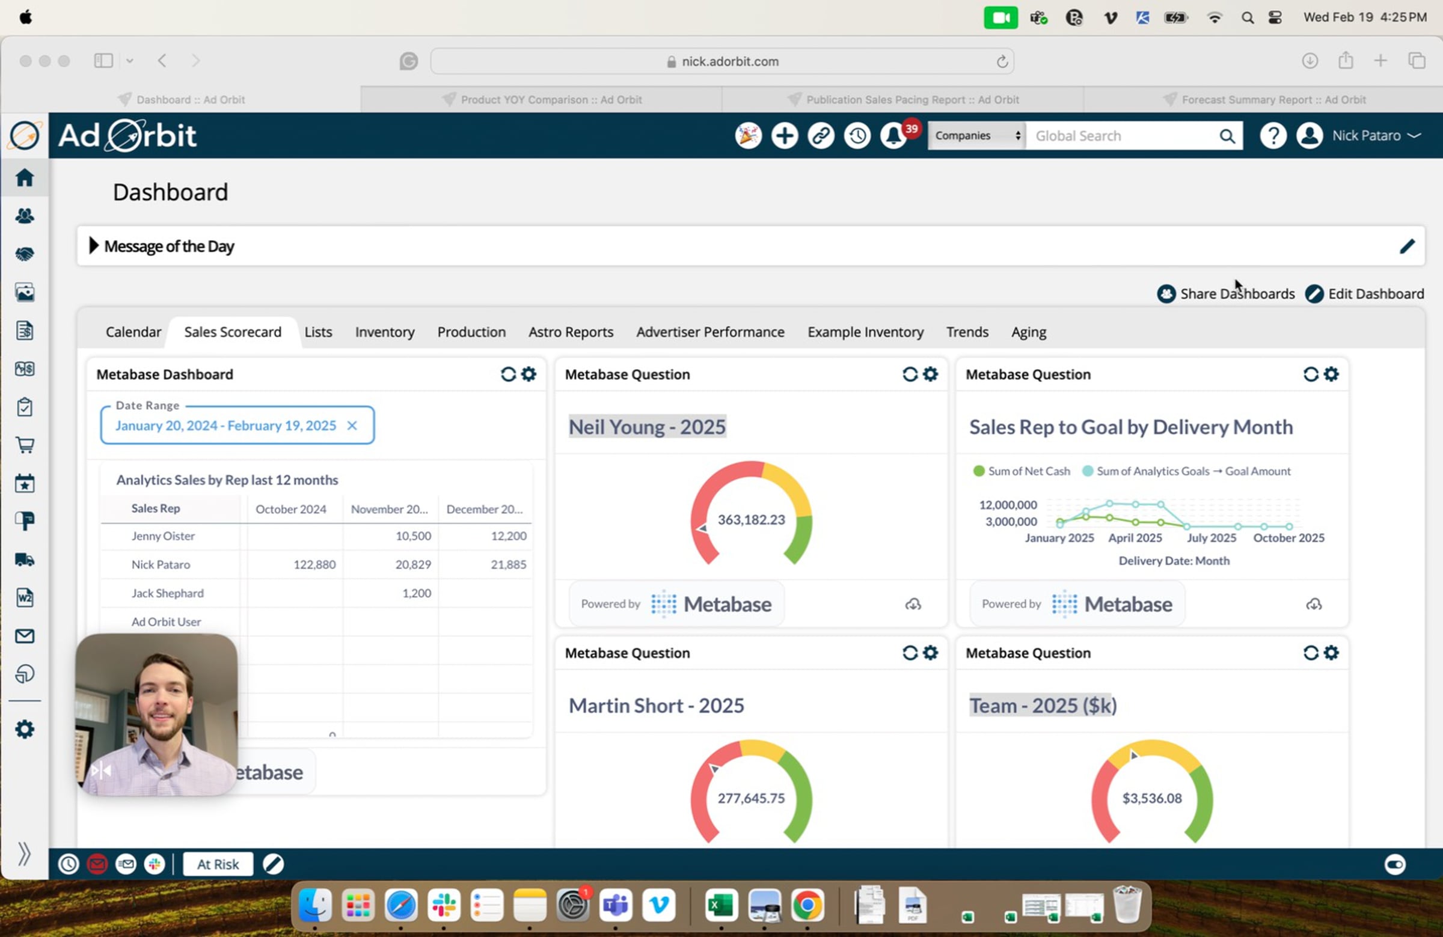Open the help question mark icon
The image size is (1443, 937).
[1273, 135]
